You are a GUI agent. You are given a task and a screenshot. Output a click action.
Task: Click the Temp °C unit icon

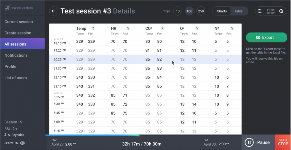(93, 28)
